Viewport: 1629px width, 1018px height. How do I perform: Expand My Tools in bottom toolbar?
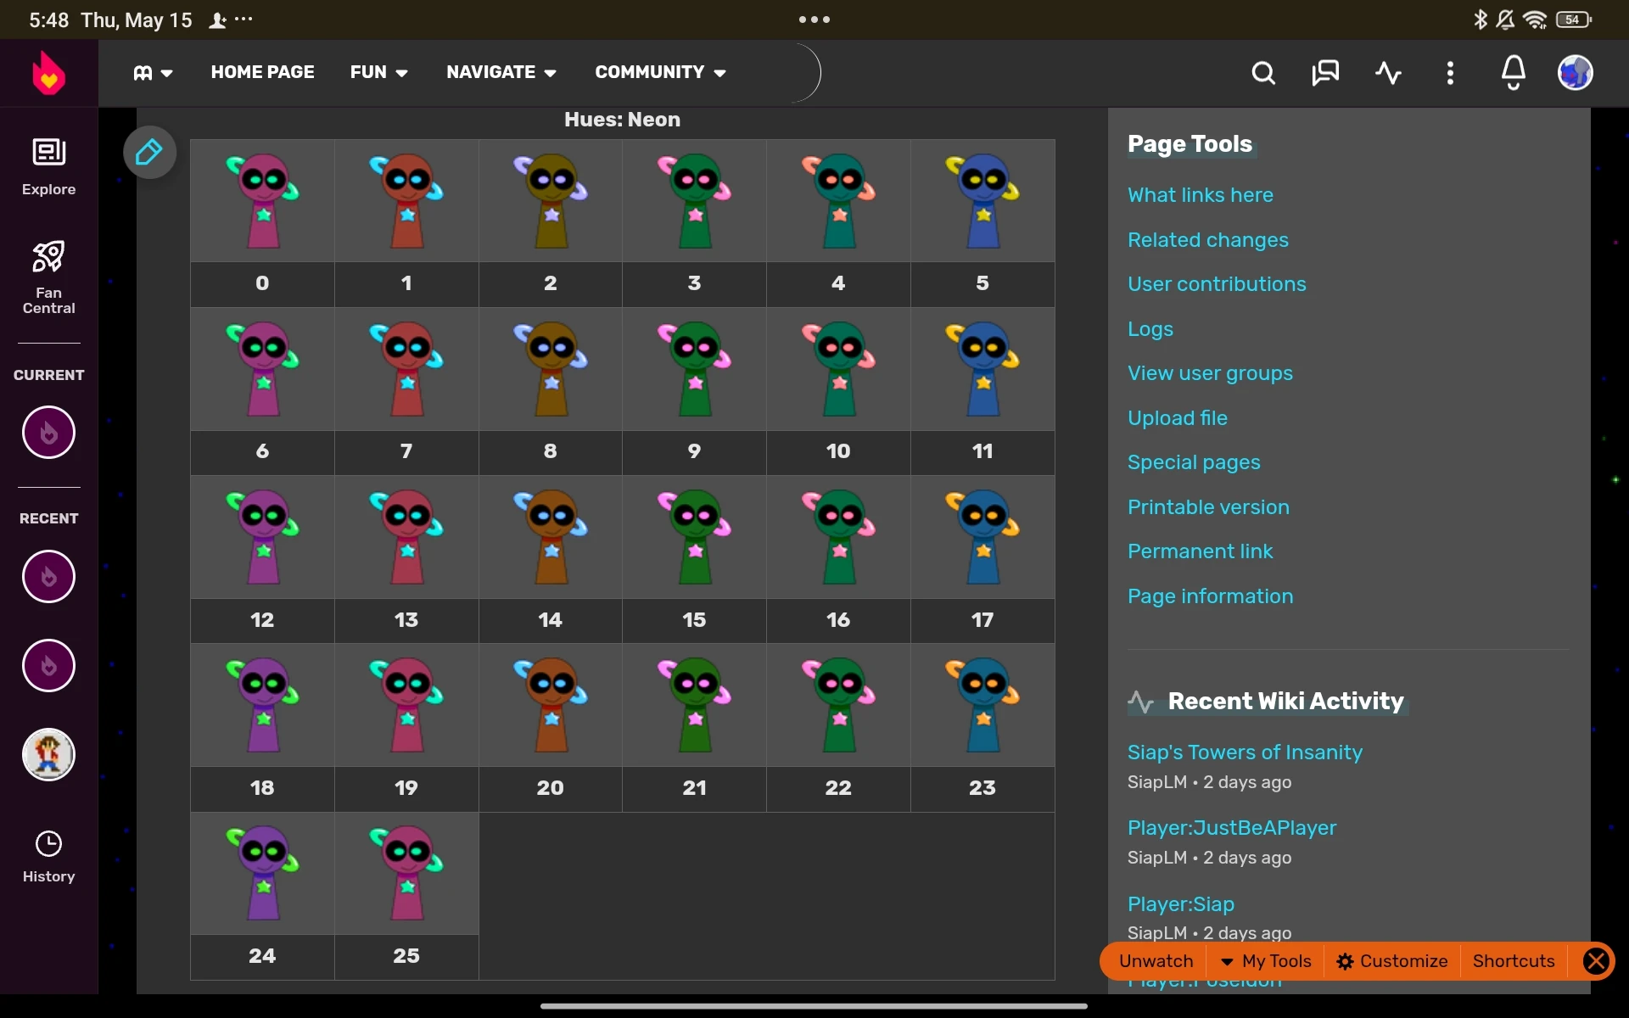click(1265, 961)
